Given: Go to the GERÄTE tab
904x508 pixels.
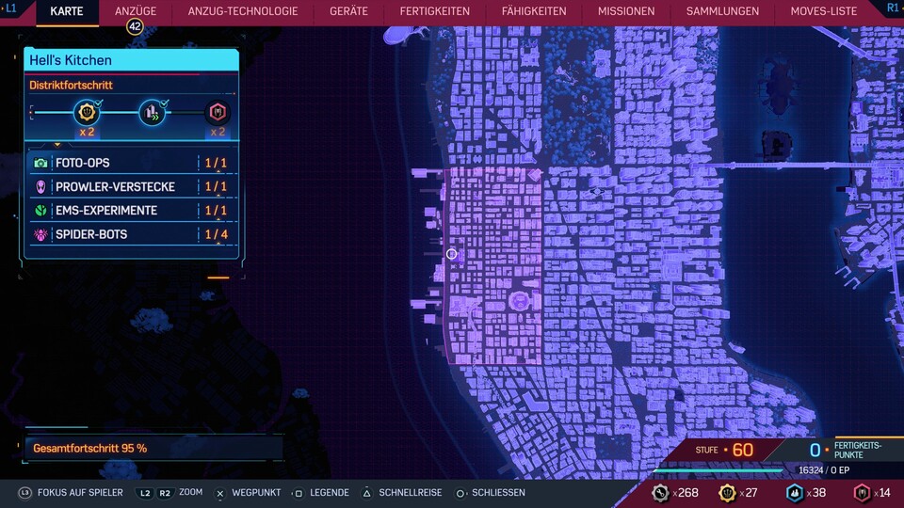Looking at the screenshot, I should pyautogui.click(x=348, y=11).
